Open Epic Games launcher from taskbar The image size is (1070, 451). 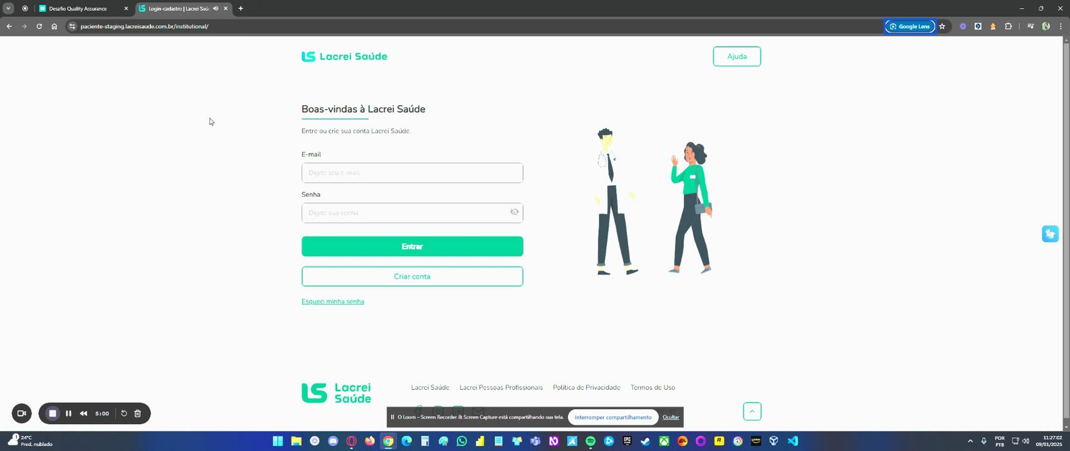pos(627,441)
